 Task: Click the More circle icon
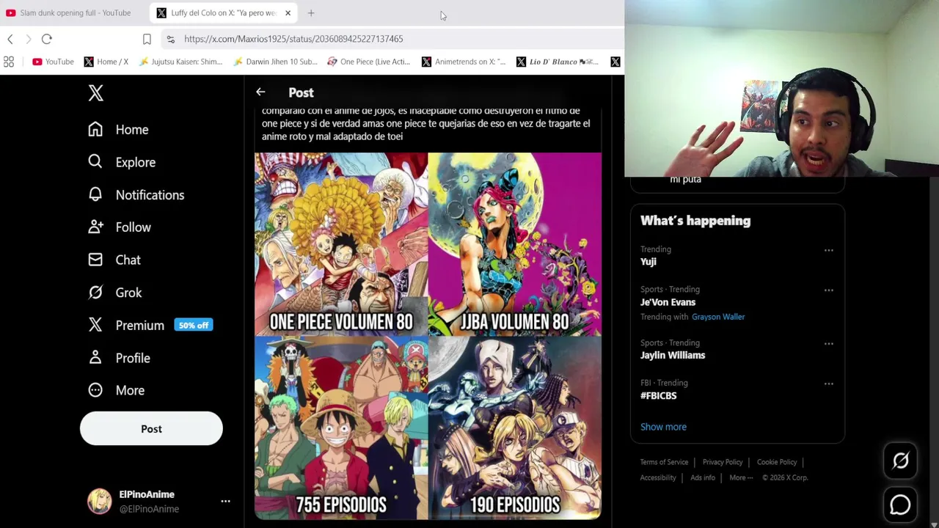click(x=95, y=390)
